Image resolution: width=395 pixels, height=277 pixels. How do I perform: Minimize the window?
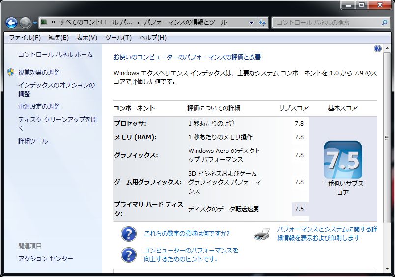click(349, 5)
